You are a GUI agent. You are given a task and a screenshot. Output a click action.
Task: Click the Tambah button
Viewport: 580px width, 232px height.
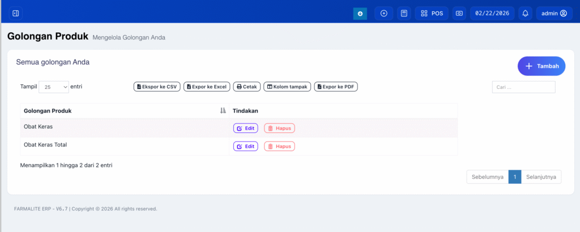pos(541,66)
